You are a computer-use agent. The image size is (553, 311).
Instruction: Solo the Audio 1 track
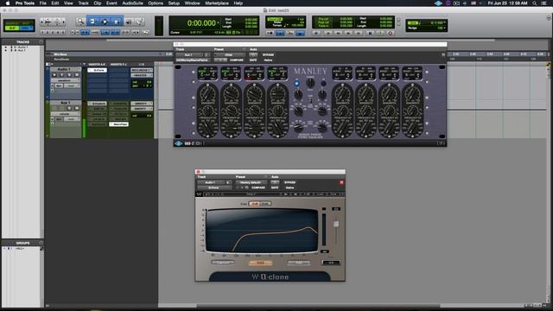tap(69, 75)
